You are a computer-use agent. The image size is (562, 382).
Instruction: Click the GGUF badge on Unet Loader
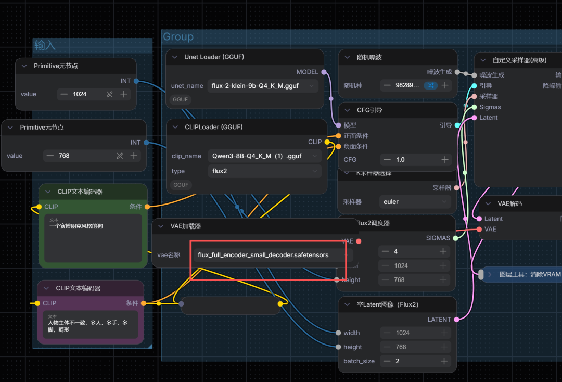click(180, 99)
